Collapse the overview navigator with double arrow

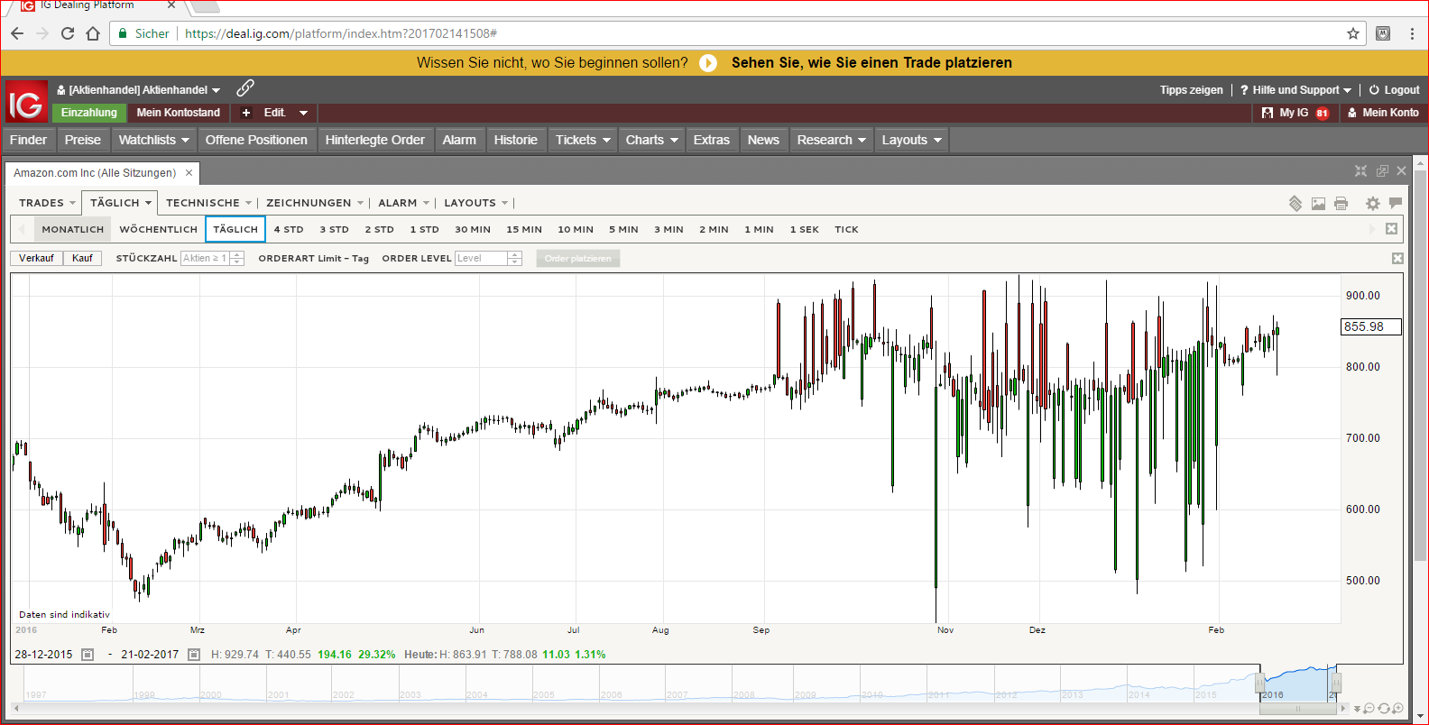1357,710
